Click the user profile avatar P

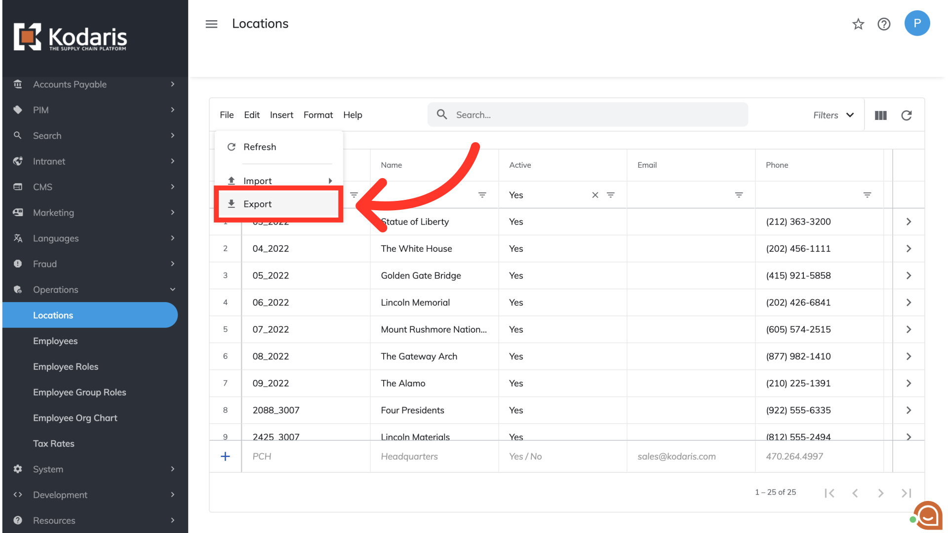click(x=917, y=23)
